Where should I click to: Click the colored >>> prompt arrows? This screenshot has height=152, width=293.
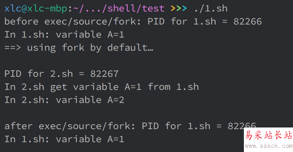coord(179,9)
